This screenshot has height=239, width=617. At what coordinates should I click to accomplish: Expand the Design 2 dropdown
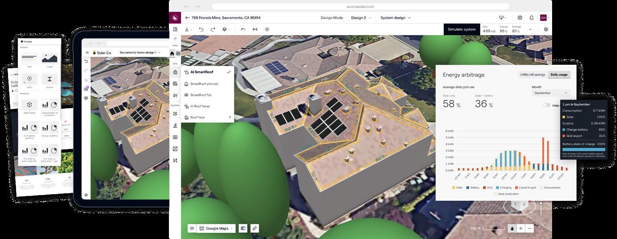[361, 18]
